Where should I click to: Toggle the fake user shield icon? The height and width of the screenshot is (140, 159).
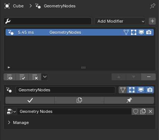click(x=136, y=111)
